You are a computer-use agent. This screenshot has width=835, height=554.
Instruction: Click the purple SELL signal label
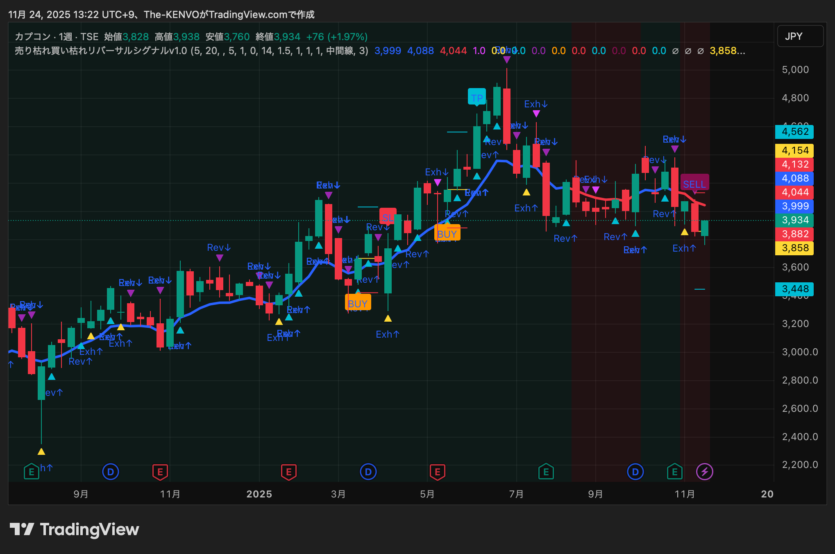click(x=694, y=184)
